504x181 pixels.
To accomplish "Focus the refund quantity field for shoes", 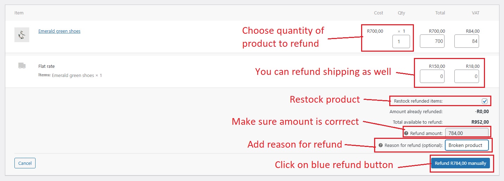I will (x=401, y=41).
